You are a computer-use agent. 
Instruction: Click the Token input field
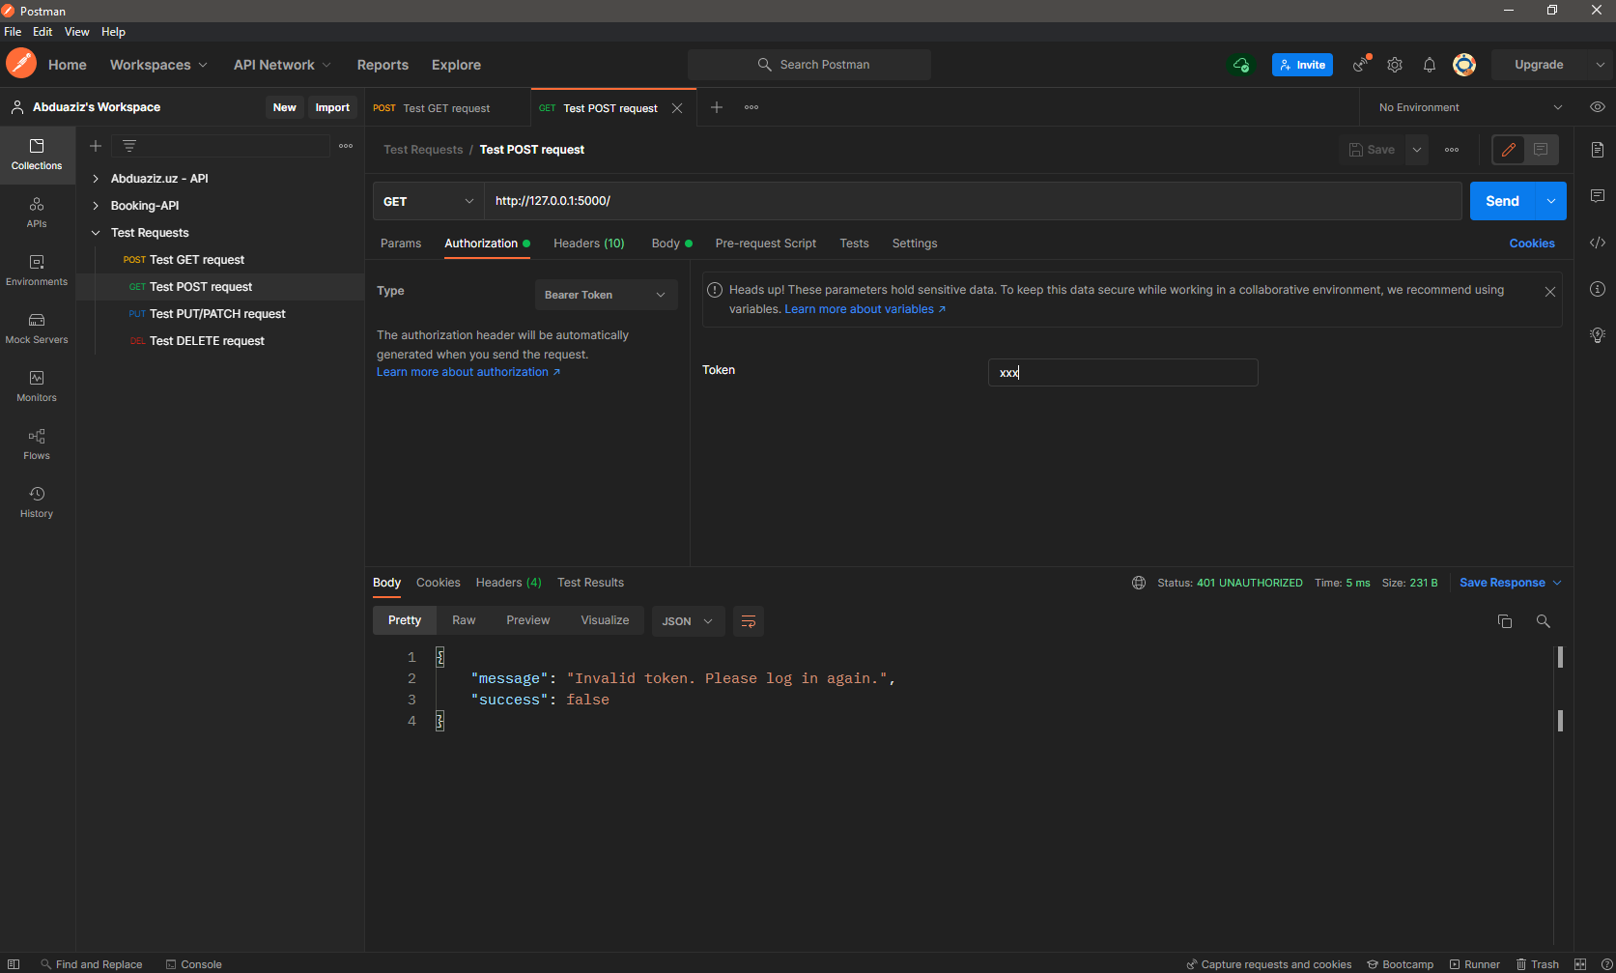1122,373
